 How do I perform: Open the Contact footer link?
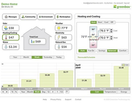tap(78, 99)
